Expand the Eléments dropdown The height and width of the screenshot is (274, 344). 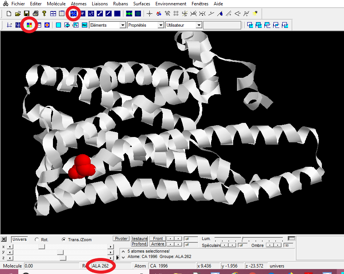(122, 25)
